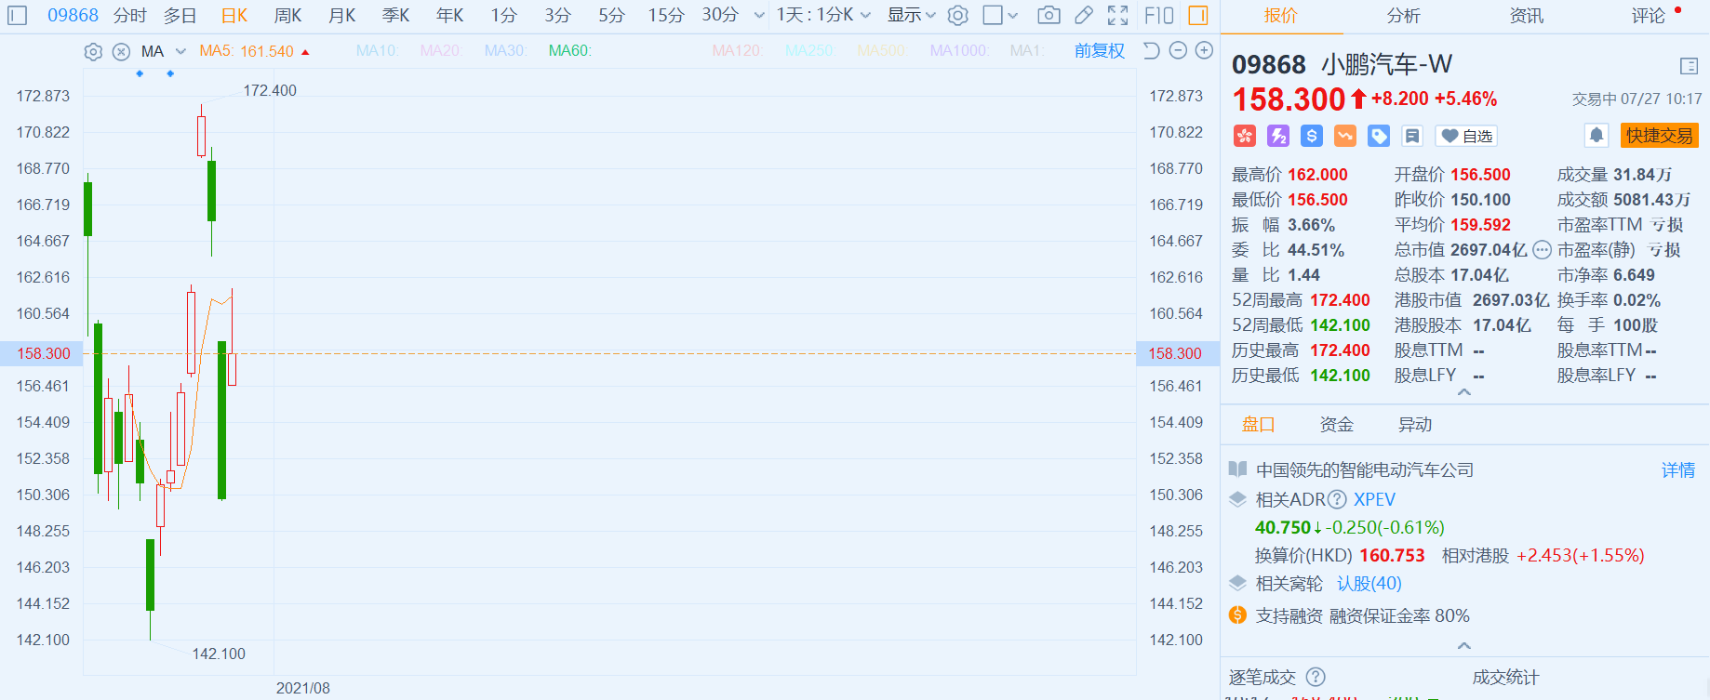Open the 资讯 news tab
1710x700 pixels.
pos(1527,16)
